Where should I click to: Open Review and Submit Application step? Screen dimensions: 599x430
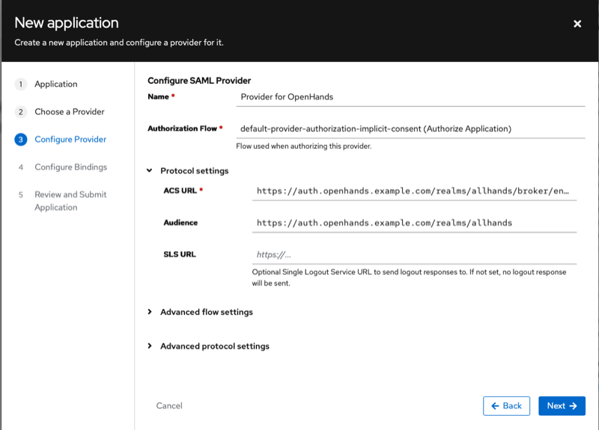70,200
